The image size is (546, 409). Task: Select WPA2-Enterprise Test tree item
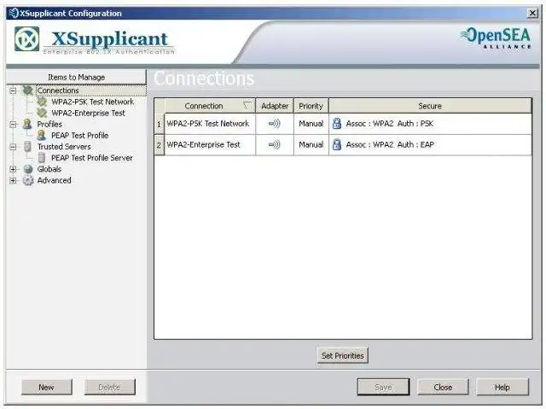point(88,113)
